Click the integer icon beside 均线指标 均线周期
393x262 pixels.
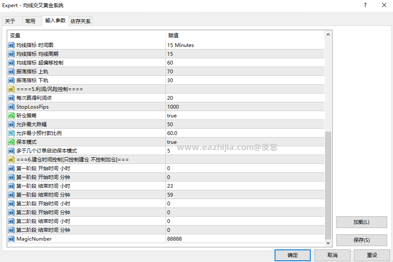click(x=11, y=54)
